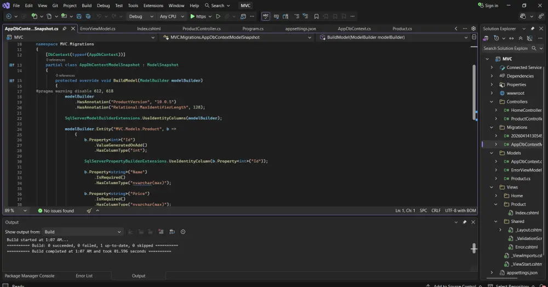Viewport: 548px width, 287px height.
Task: Open the MVC project scope dropdown
Action: coord(81,37)
